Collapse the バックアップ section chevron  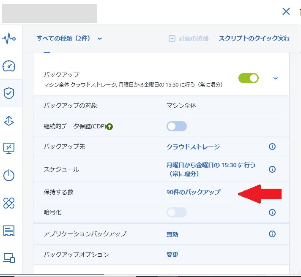click(276, 78)
